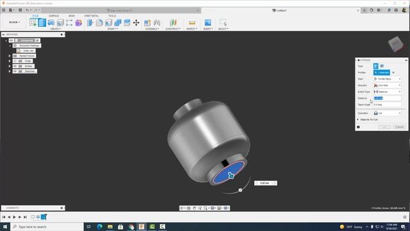Expand Objects To Cut section
410x231 pixels.
pos(358,119)
